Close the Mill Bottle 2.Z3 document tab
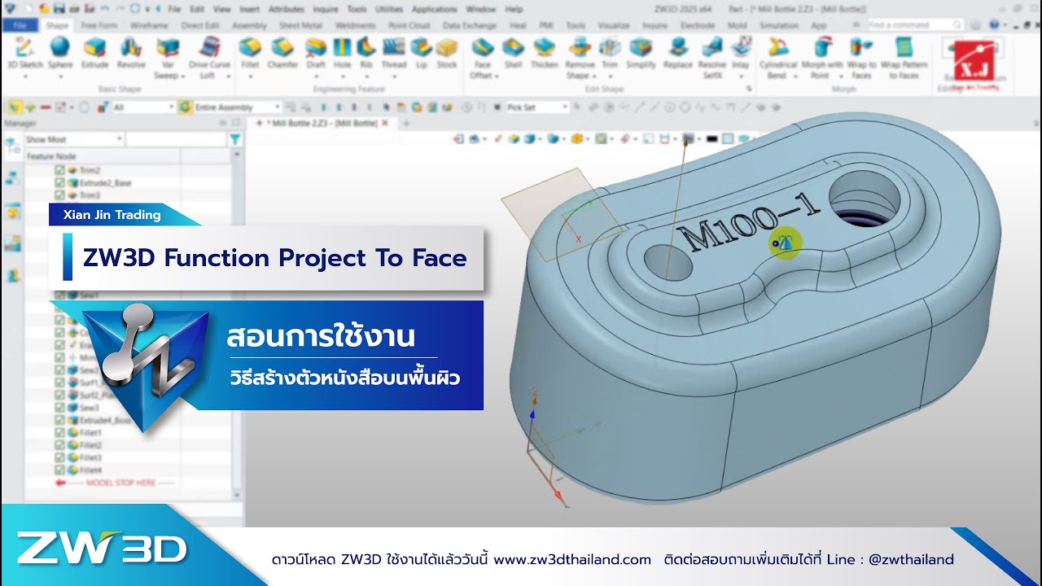 (x=386, y=123)
